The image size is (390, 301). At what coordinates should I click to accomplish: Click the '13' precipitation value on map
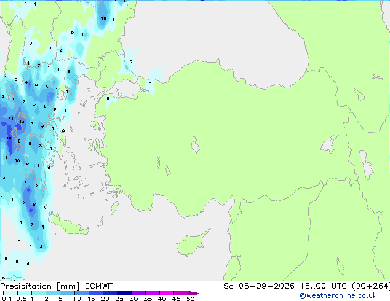tap(22, 121)
